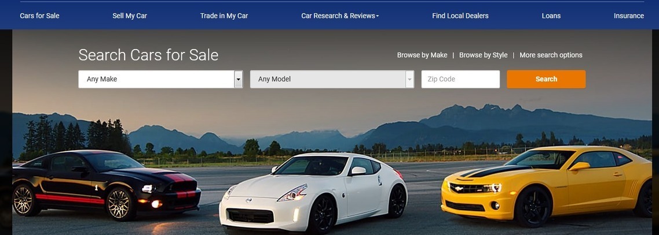Click the arrow button on Any Make
This screenshot has height=235, width=659.
click(238, 79)
